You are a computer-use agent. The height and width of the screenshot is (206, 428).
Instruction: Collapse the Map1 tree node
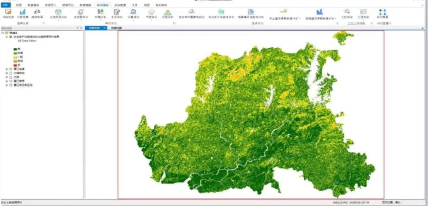(x=2, y=32)
